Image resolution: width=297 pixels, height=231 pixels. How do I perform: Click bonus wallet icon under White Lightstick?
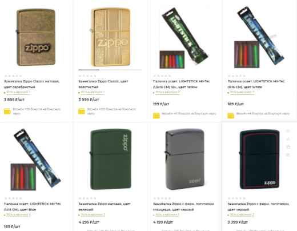pos(231,115)
